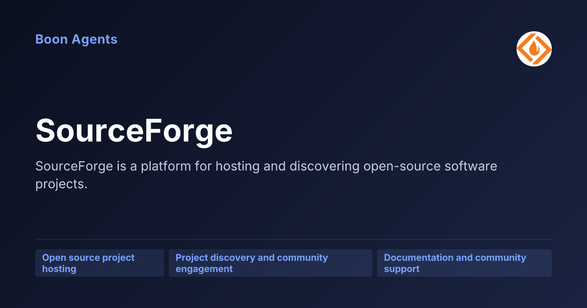This screenshot has width=587, height=308.
Task: Click the 'Open source project hosting' tag
Action: pyautogui.click(x=99, y=263)
